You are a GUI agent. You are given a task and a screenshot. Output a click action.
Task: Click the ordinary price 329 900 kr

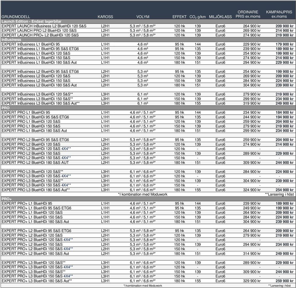coord(252,281)
